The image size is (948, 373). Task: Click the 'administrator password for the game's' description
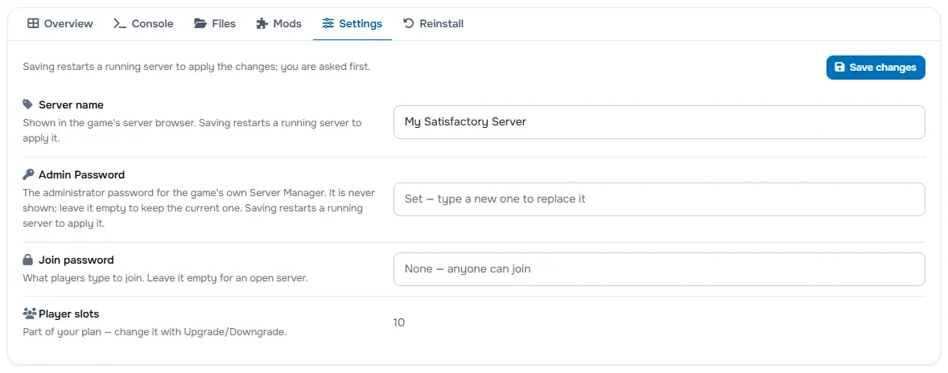[199, 207]
